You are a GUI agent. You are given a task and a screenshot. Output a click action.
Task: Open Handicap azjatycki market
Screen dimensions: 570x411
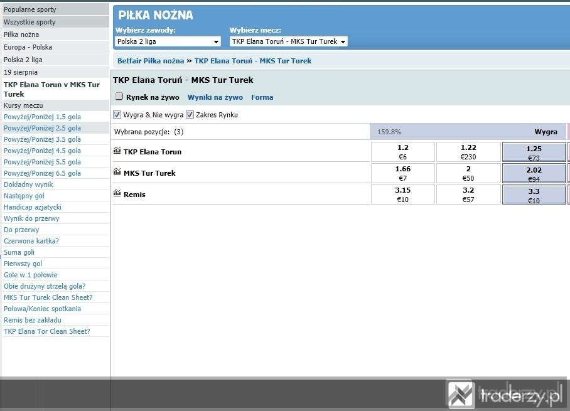[x=33, y=207]
